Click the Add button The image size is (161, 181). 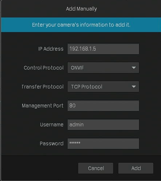136,168
